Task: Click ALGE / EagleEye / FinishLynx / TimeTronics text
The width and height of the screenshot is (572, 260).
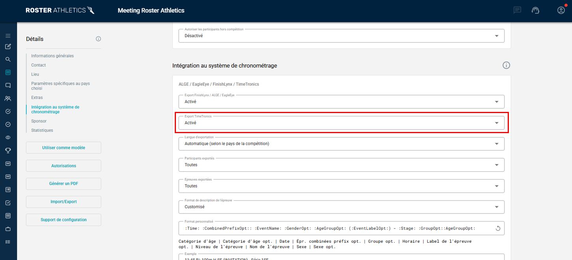Action: tap(219, 84)
